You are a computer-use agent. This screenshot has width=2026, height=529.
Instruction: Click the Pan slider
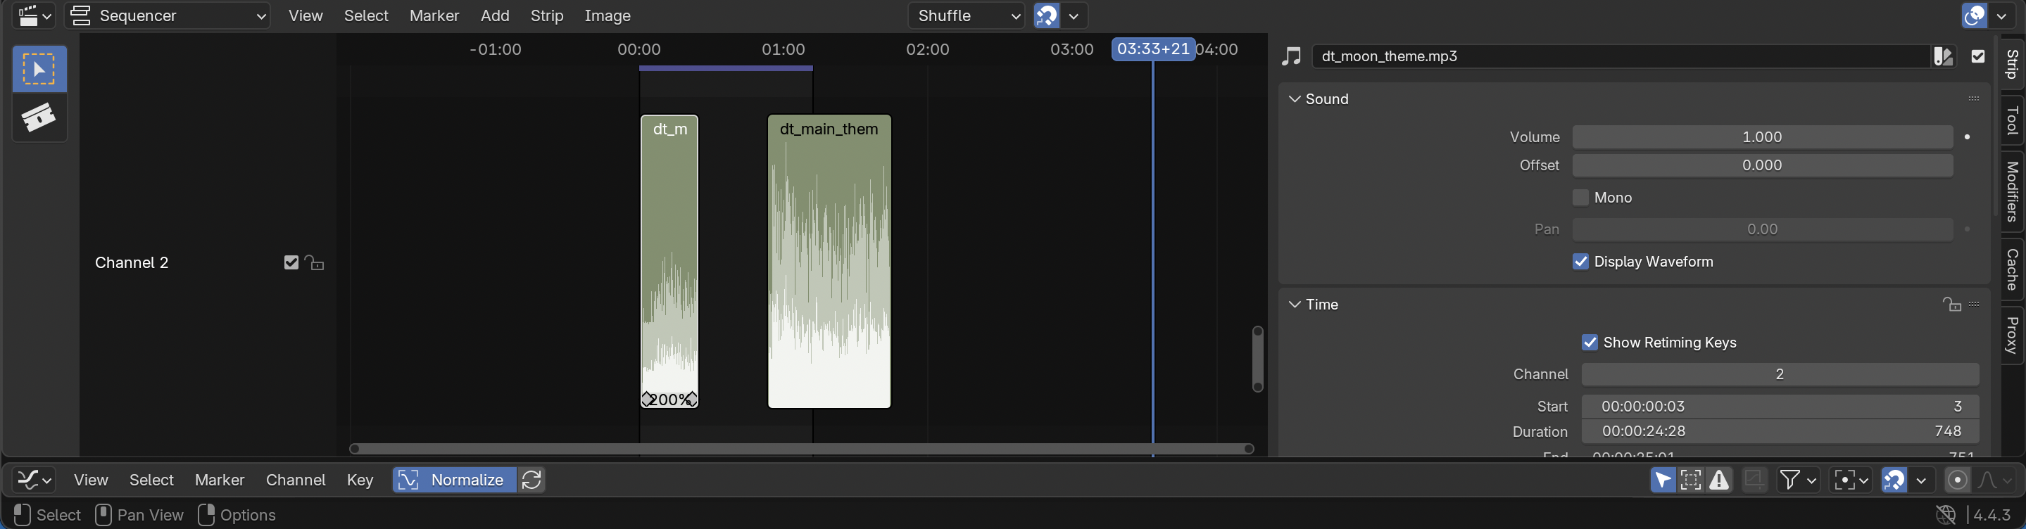(x=1763, y=229)
